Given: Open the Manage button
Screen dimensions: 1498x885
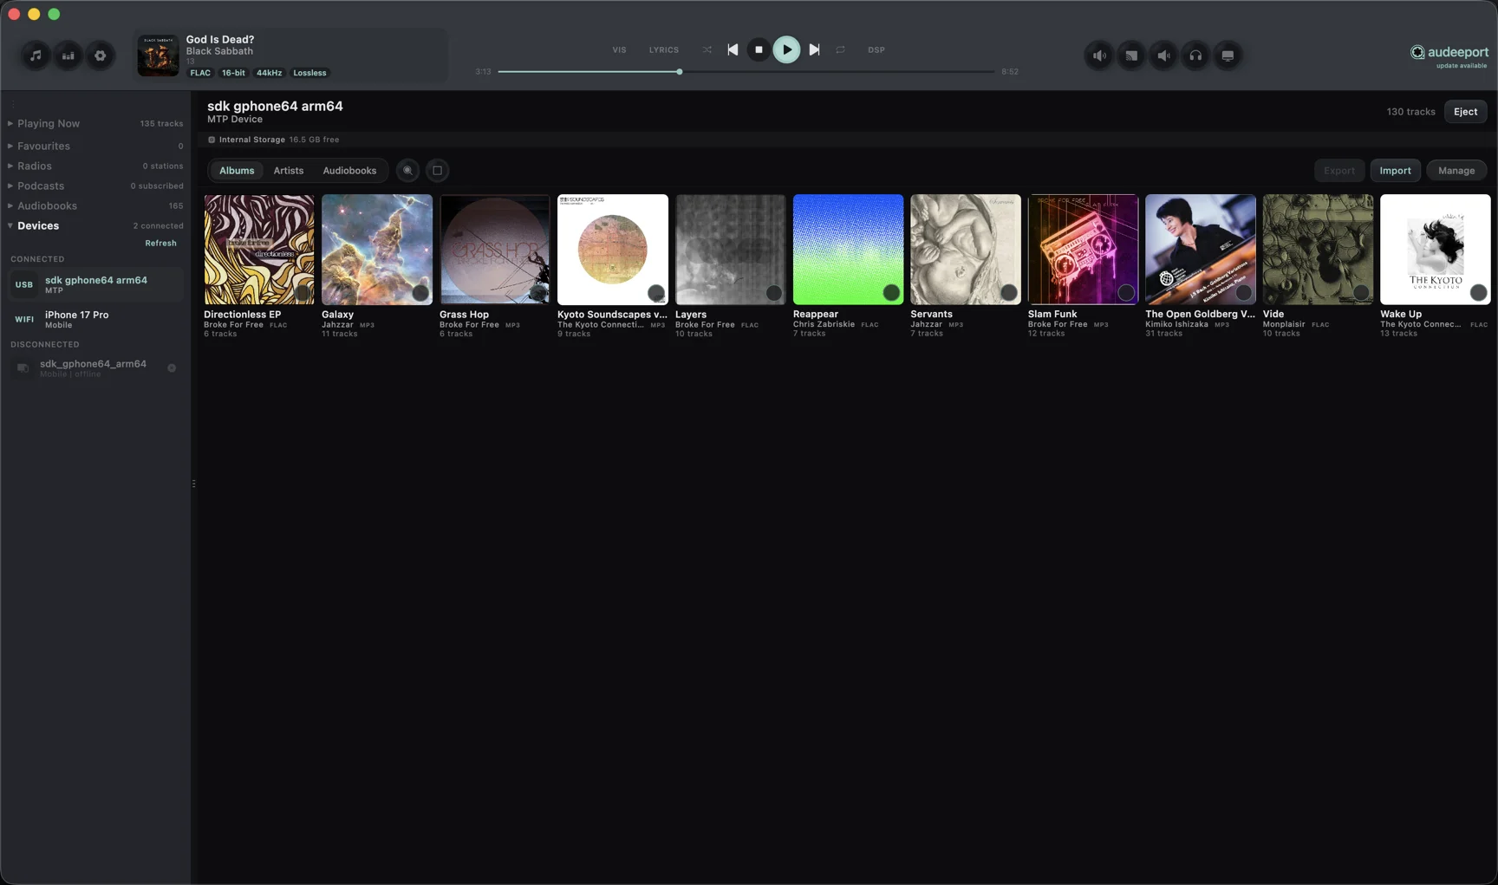Looking at the screenshot, I should 1456,171.
